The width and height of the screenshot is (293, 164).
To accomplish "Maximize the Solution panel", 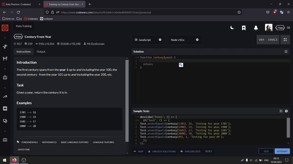I will [286, 51].
